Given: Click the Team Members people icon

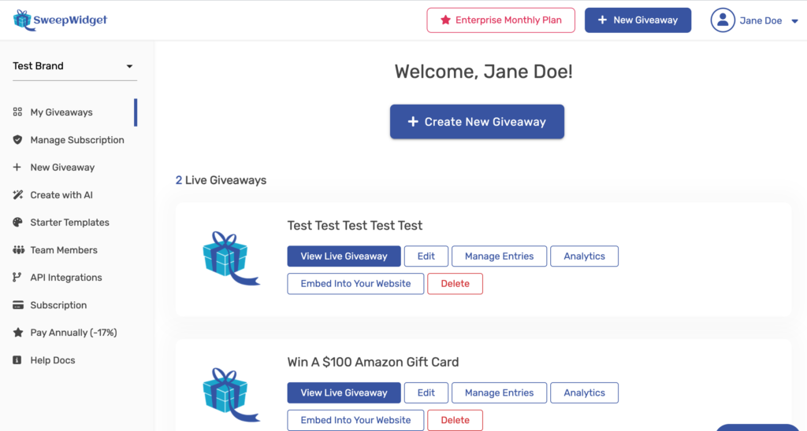Looking at the screenshot, I should point(19,250).
